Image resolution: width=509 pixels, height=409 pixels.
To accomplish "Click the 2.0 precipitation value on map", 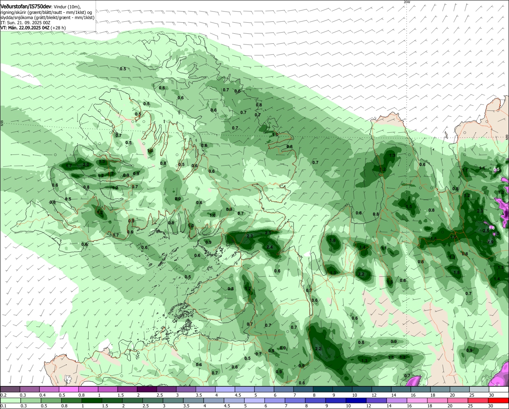I will click(86, 164).
